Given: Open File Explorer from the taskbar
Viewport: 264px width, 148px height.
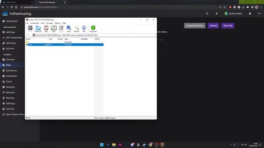Looking at the screenshot, I should click(114, 145).
